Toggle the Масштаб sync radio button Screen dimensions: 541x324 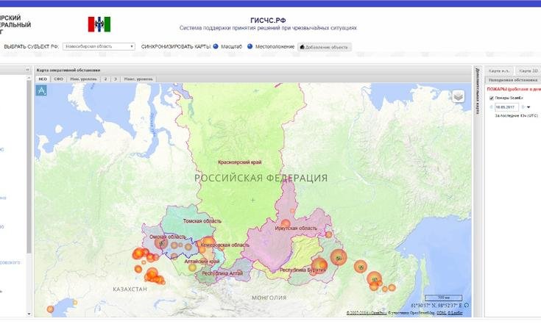click(x=216, y=46)
